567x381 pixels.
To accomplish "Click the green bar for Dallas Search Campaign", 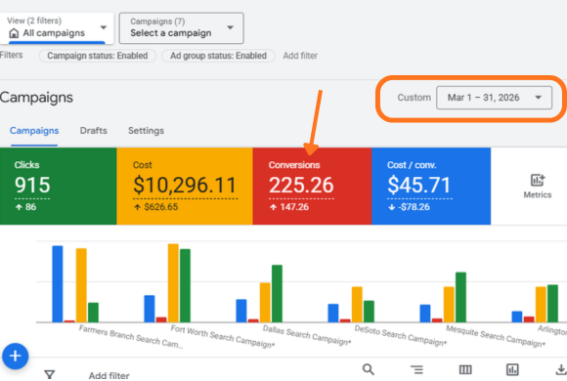I will 277,293.
